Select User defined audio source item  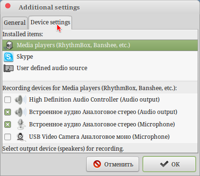[100, 68]
